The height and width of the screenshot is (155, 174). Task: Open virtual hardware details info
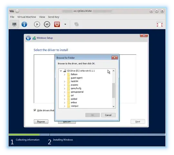point(24,24)
